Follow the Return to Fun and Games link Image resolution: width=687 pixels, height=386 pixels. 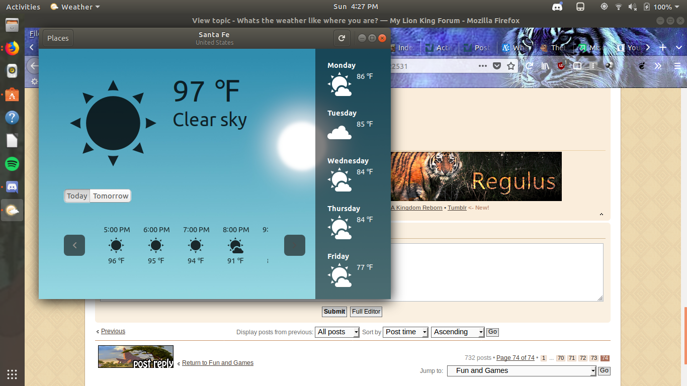[x=218, y=363]
